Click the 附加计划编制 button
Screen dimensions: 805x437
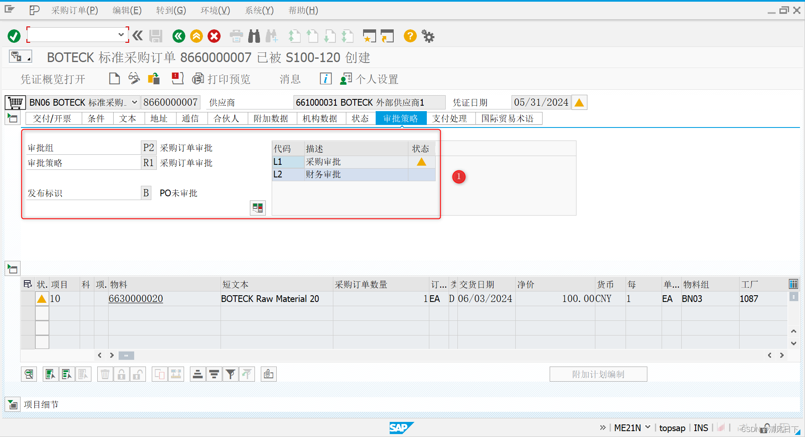[x=598, y=374]
